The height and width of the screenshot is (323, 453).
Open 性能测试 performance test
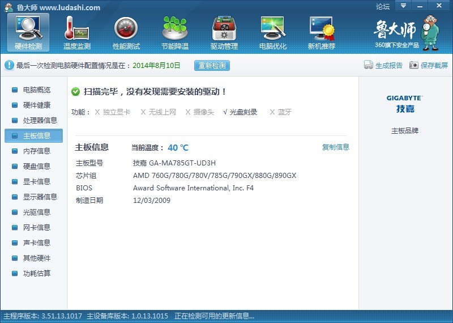pos(126,33)
